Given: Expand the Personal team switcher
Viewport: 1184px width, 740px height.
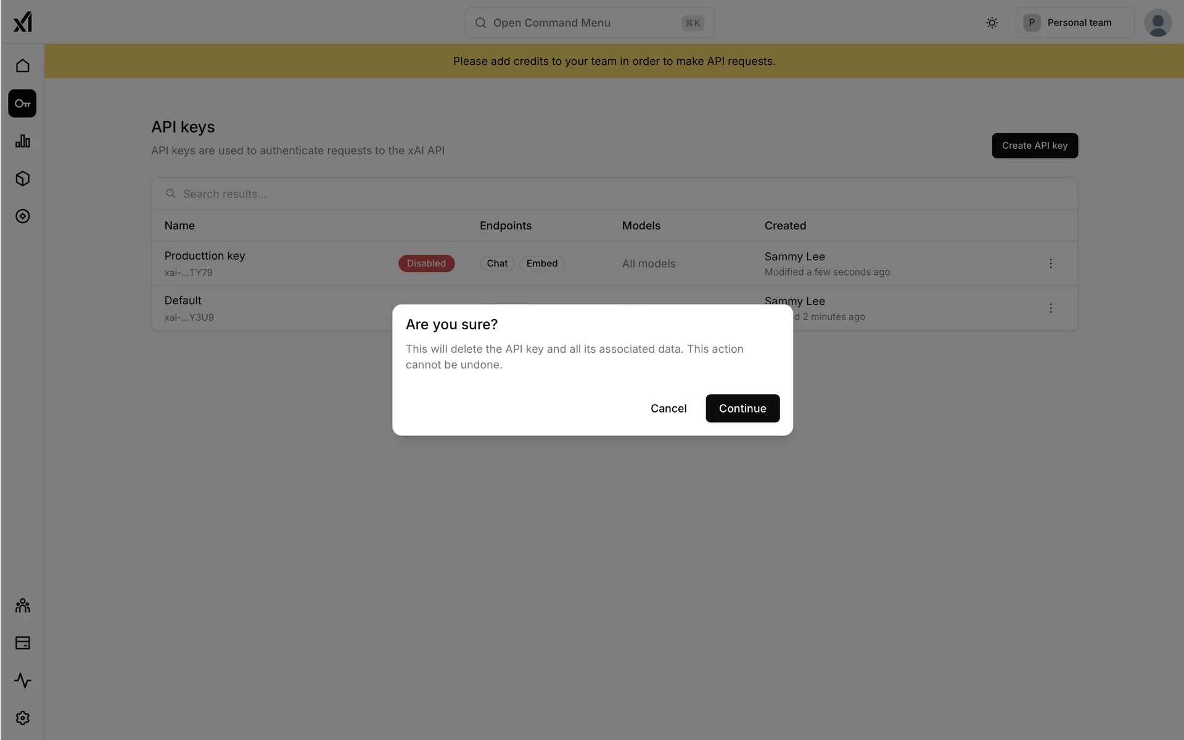Looking at the screenshot, I should tap(1074, 23).
